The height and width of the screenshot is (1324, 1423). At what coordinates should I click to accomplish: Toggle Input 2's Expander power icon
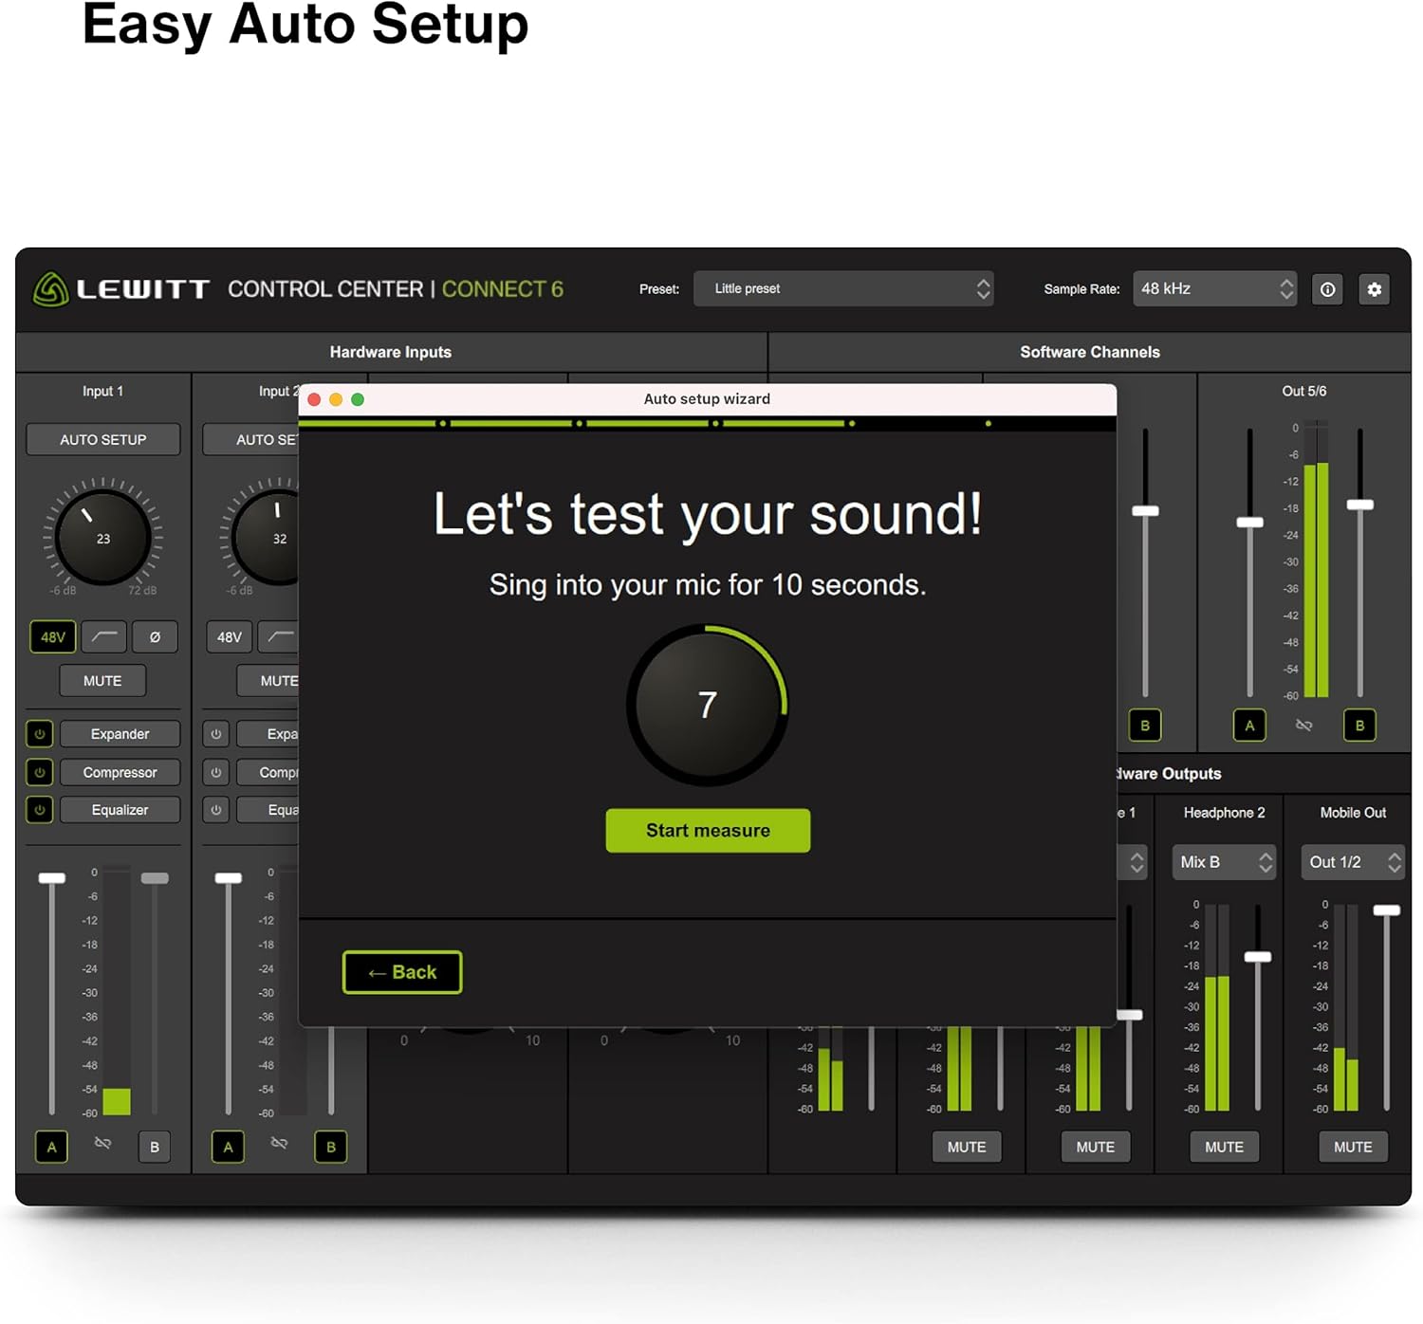tap(216, 734)
